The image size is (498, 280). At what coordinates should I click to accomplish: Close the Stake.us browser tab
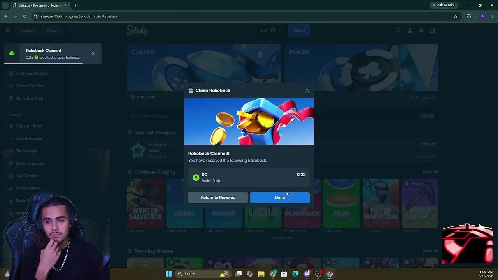tap(66, 5)
